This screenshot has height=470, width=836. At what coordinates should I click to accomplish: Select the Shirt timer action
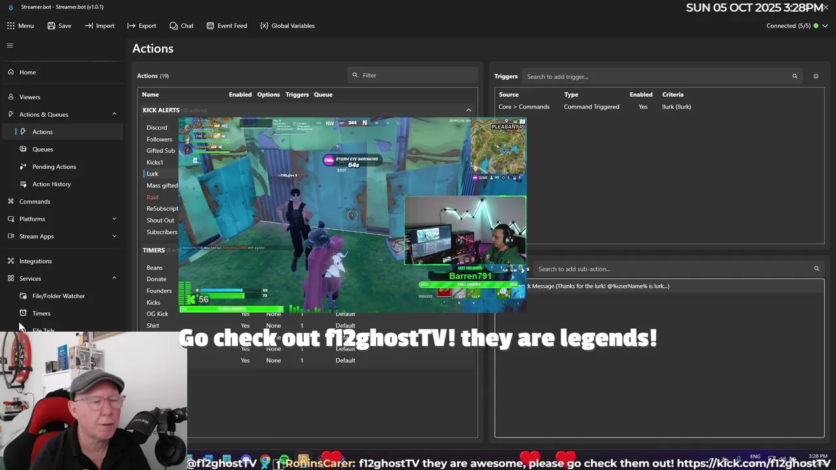click(153, 326)
